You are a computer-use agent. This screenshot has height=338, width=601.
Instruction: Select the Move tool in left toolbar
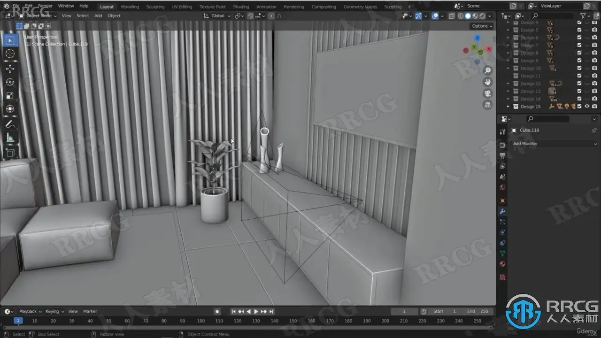(x=10, y=69)
